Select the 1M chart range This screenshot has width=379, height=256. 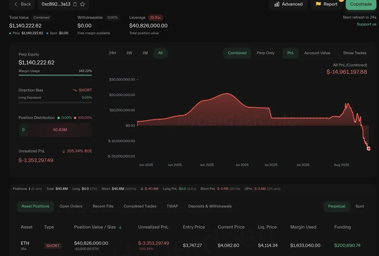click(x=145, y=53)
